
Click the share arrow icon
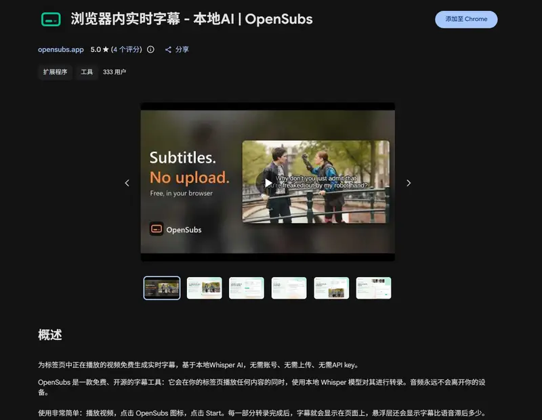[168, 49]
